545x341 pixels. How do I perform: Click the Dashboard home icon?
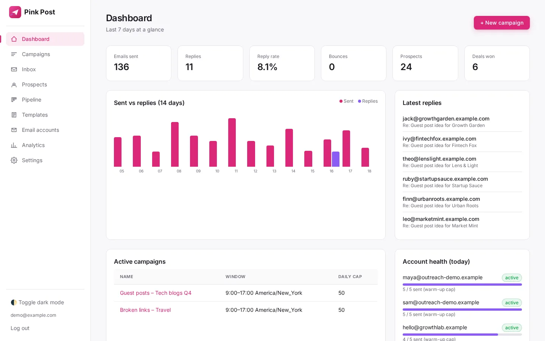[x=14, y=39]
